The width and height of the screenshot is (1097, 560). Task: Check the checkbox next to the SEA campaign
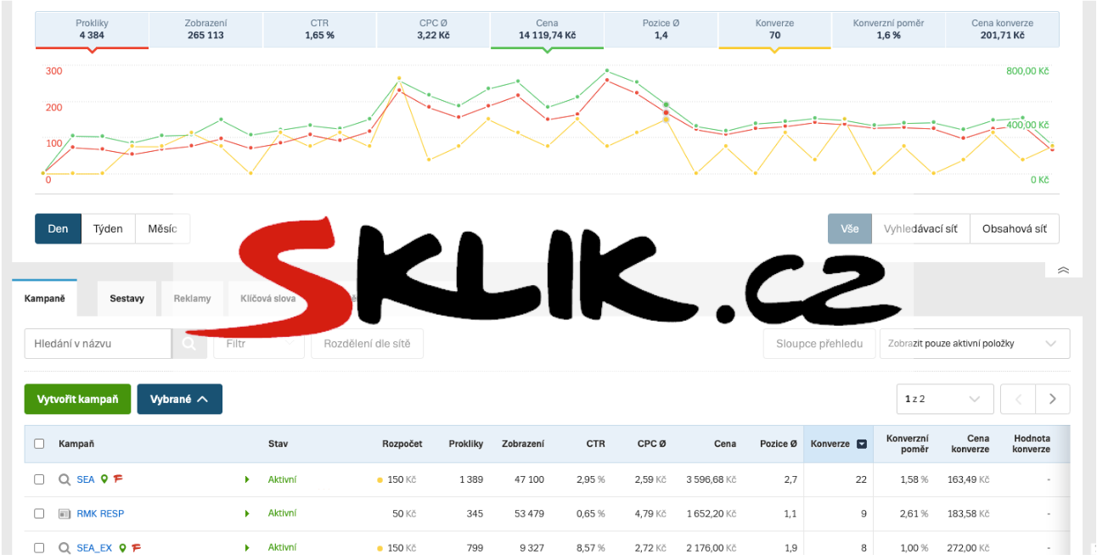(x=38, y=479)
